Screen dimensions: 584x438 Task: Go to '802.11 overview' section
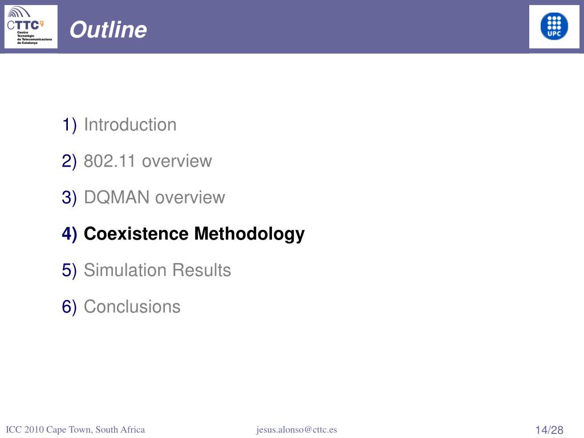[x=148, y=161]
